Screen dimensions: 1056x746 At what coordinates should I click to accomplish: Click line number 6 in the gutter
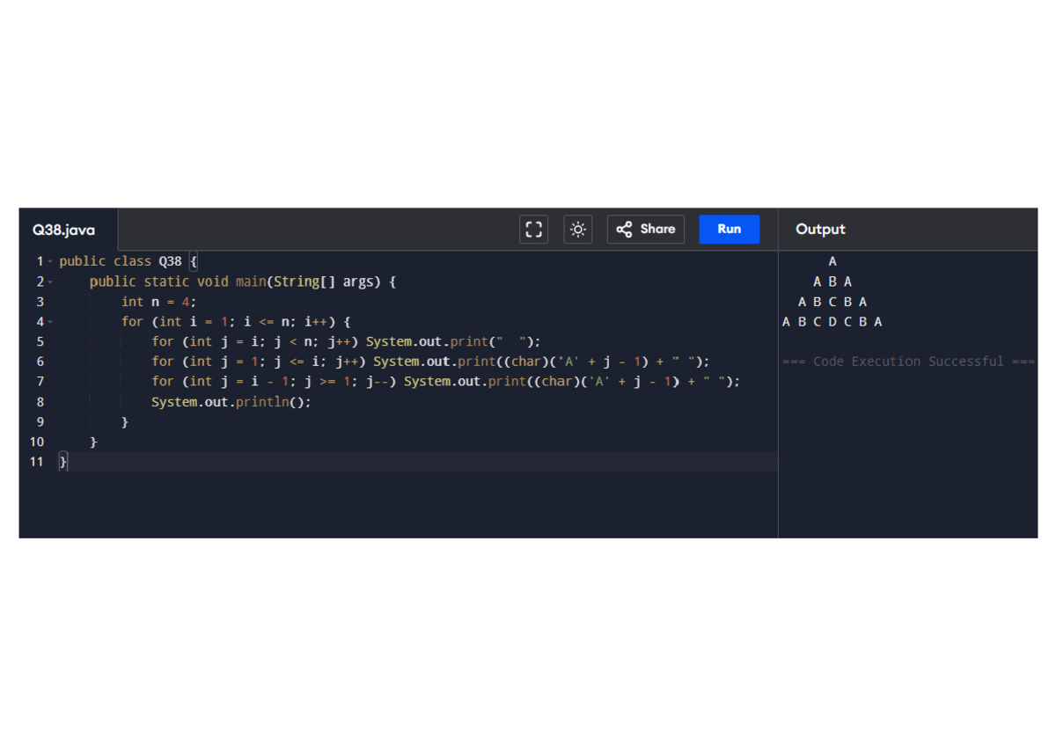coord(40,362)
